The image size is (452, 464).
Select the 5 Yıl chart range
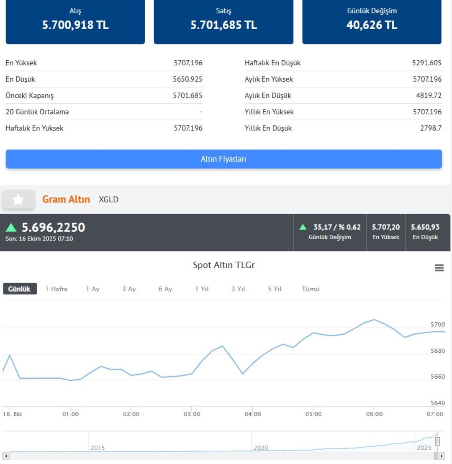pyautogui.click(x=275, y=289)
